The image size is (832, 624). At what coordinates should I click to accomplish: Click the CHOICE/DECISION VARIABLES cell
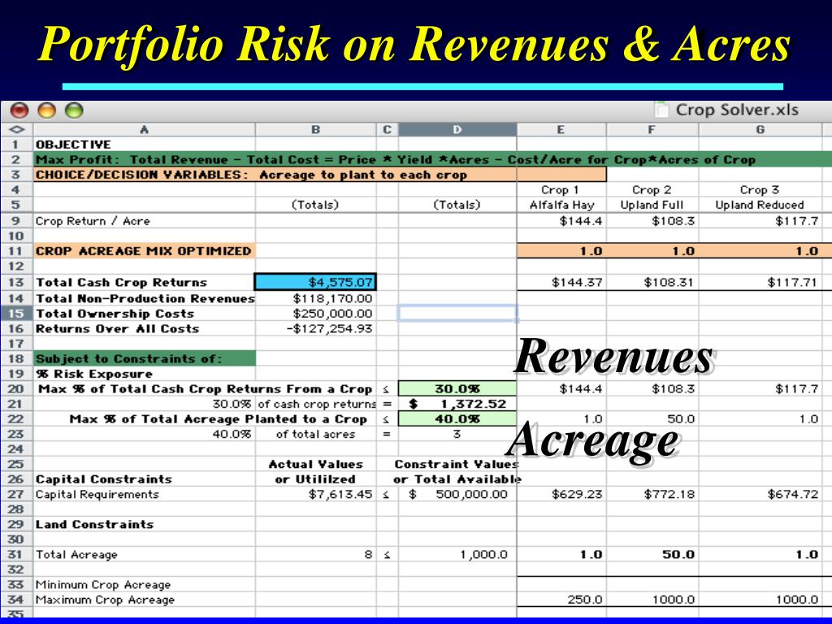pos(320,175)
